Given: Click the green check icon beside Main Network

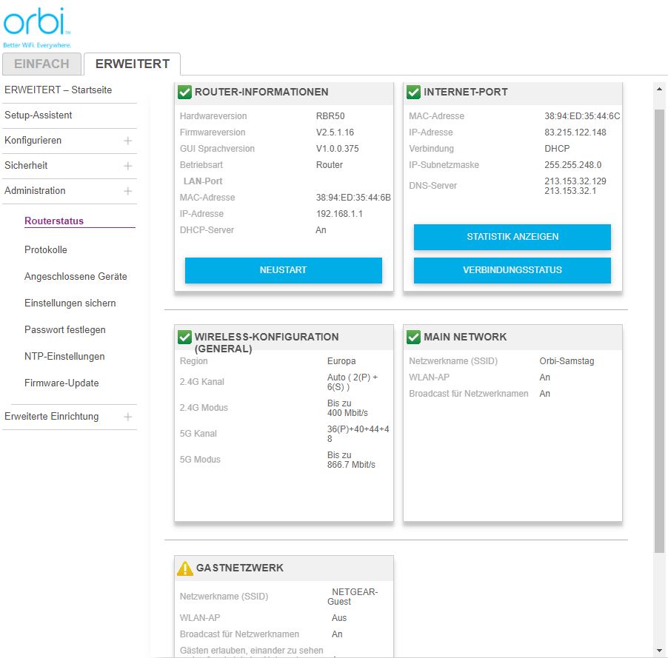Looking at the screenshot, I should click(413, 337).
